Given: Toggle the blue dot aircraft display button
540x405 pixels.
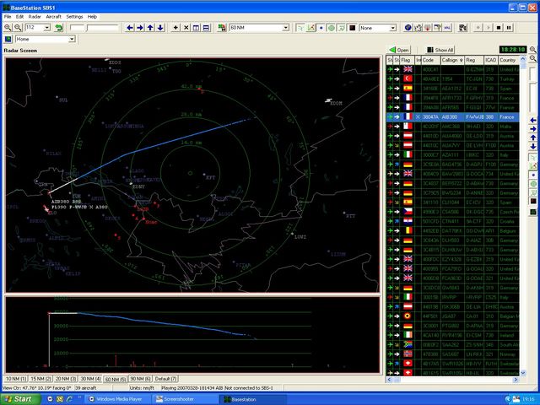Looking at the screenshot, I should click(x=321, y=28).
